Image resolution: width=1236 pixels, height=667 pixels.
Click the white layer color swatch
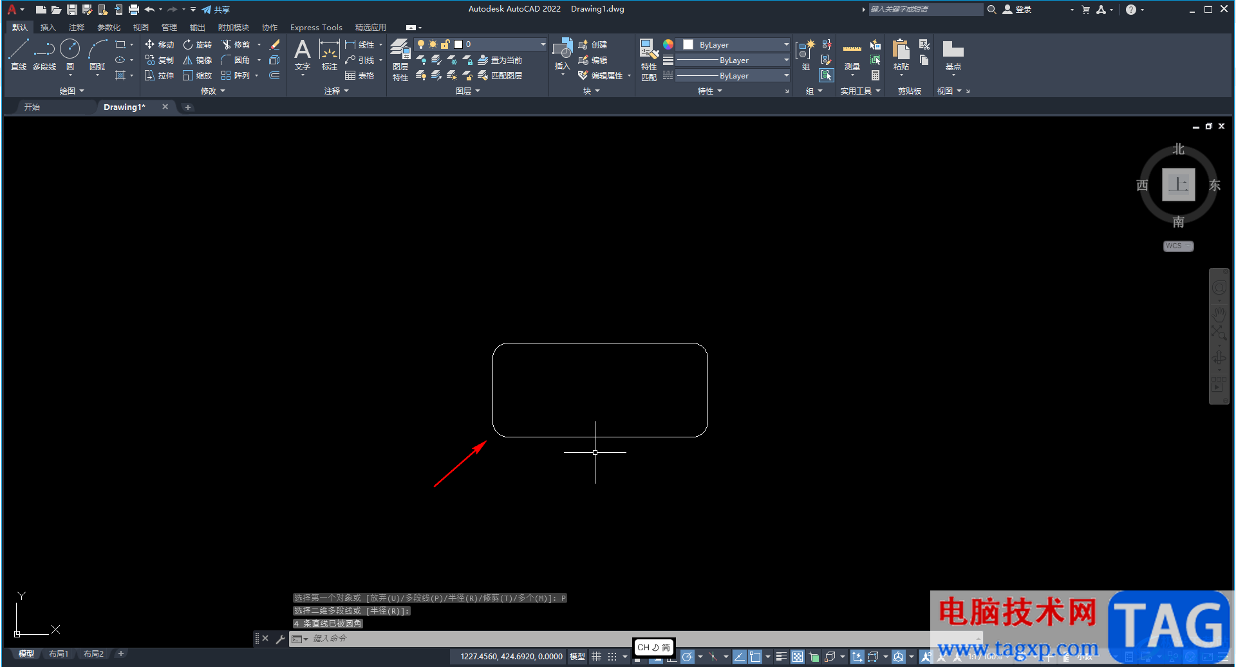click(x=458, y=44)
